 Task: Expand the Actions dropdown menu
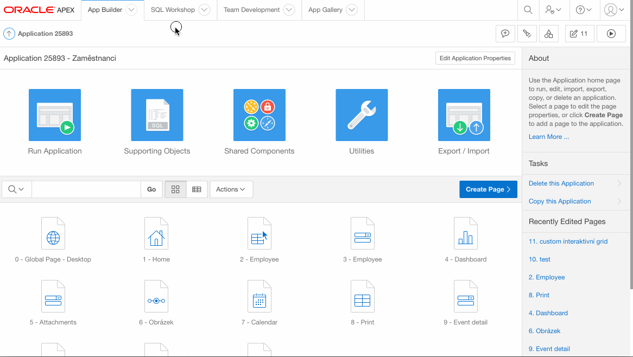[231, 189]
